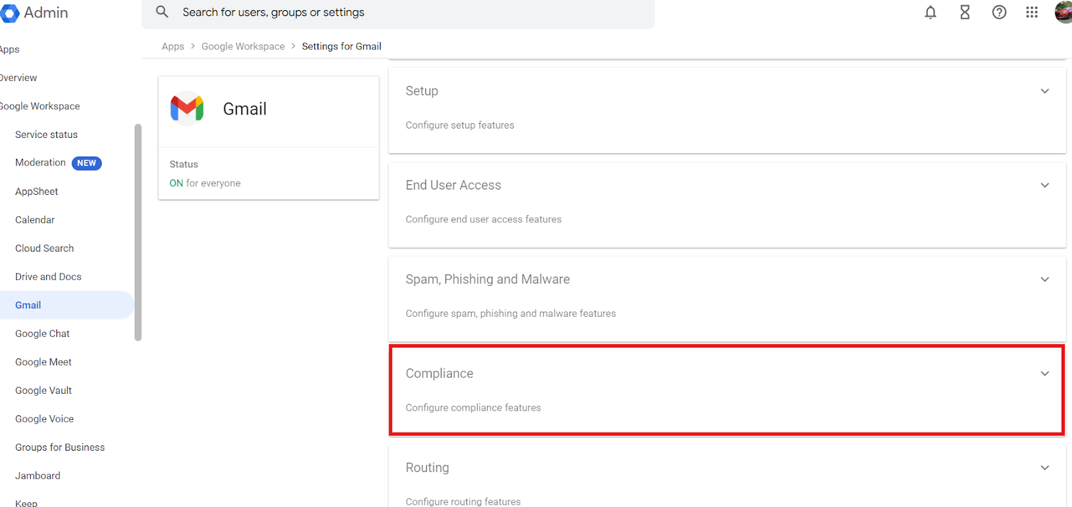Click the Settings for Gmail breadcrumb
This screenshot has height=507, width=1072.
[342, 46]
